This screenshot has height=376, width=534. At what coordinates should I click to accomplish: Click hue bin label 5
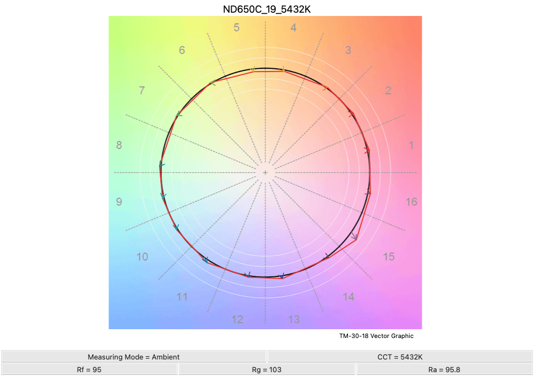pyautogui.click(x=237, y=28)
